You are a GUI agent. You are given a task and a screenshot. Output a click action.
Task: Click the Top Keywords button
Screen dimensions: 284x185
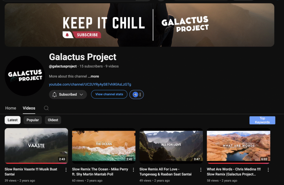coord(262,120)
